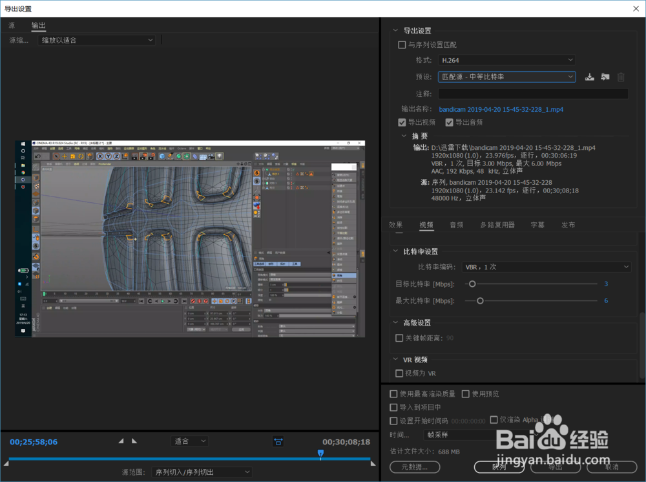Click the Queue button (队列)
The height and width of the screenshot is (482, 646).
pyautogui.click(x=499, y=466)
